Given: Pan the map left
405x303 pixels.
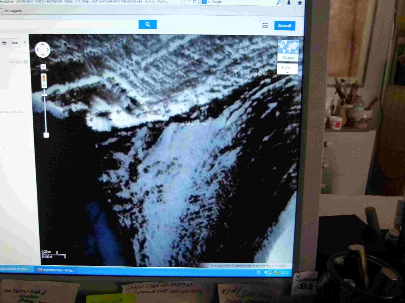Looking at the screenshot, I should pos(38,50).
